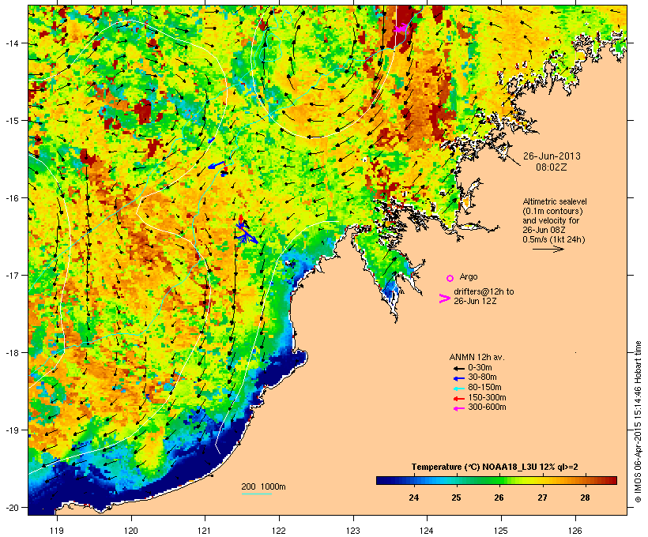
Task: Click the colorbar tick label 26
Action: pos(499,498)
